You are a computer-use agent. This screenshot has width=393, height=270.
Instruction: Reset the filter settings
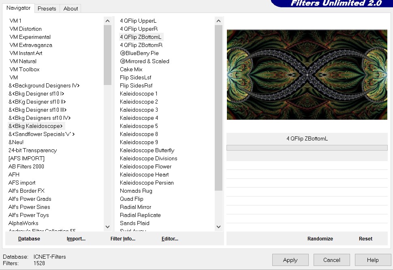[365, 239]
